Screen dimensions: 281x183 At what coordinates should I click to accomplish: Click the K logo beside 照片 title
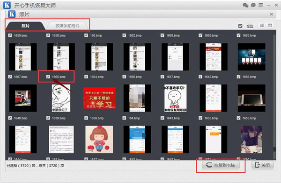point(12,14)
